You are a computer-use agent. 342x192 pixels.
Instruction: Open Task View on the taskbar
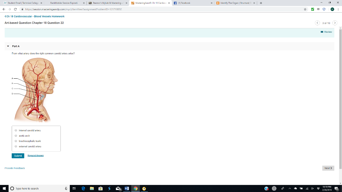coord(74,189)
